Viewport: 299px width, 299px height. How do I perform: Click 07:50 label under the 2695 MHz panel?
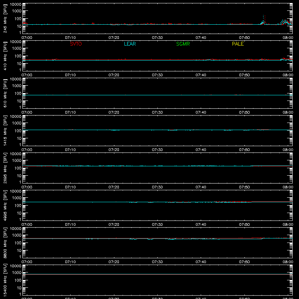[x=244, y=187]
